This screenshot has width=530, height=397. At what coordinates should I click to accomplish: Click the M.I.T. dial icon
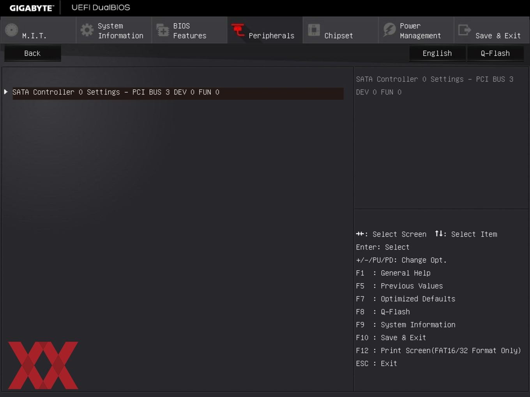click(12, 30)
